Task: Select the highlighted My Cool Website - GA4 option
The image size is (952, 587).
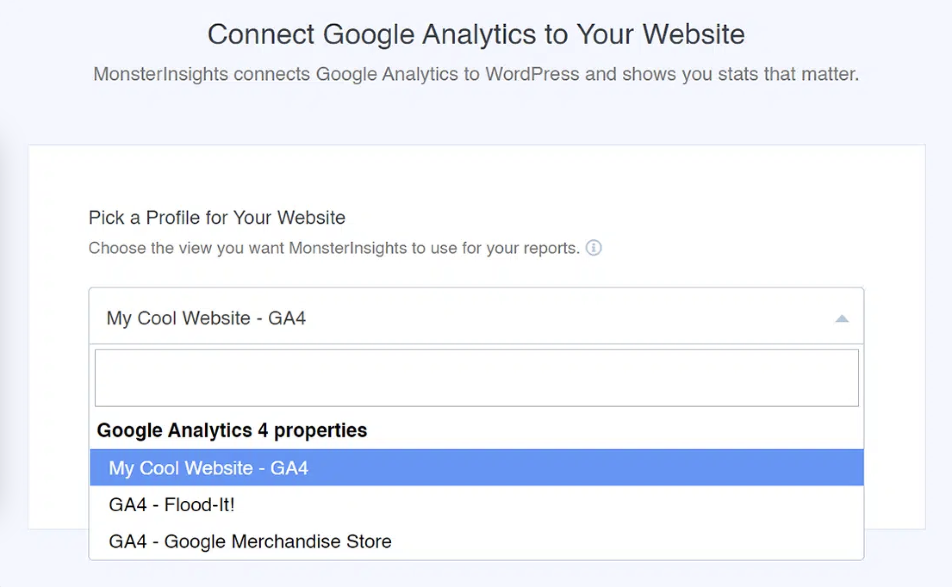Action: click(208, 468)
